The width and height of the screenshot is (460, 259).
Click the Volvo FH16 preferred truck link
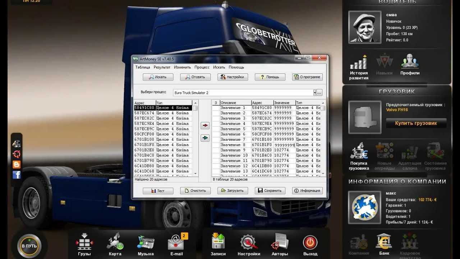click(x=397, y=110)
